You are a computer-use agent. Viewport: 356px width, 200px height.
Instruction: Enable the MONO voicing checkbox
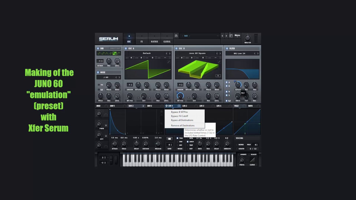pos(237,145)
